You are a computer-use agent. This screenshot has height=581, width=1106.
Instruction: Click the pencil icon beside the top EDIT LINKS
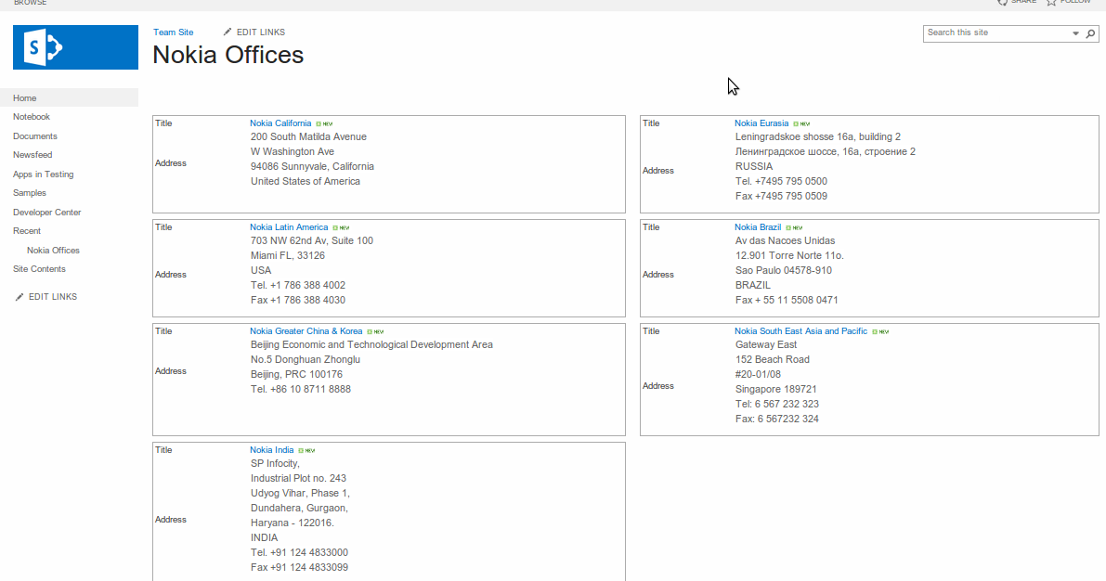click(227, 31)
